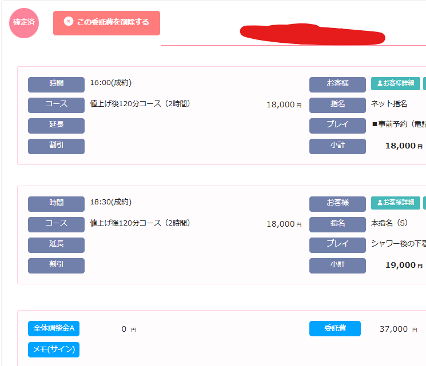The width and height of the screenshot is (426, 366).
Task: Click the 指名 label beside ネット指名
Action: coord(337,105)
